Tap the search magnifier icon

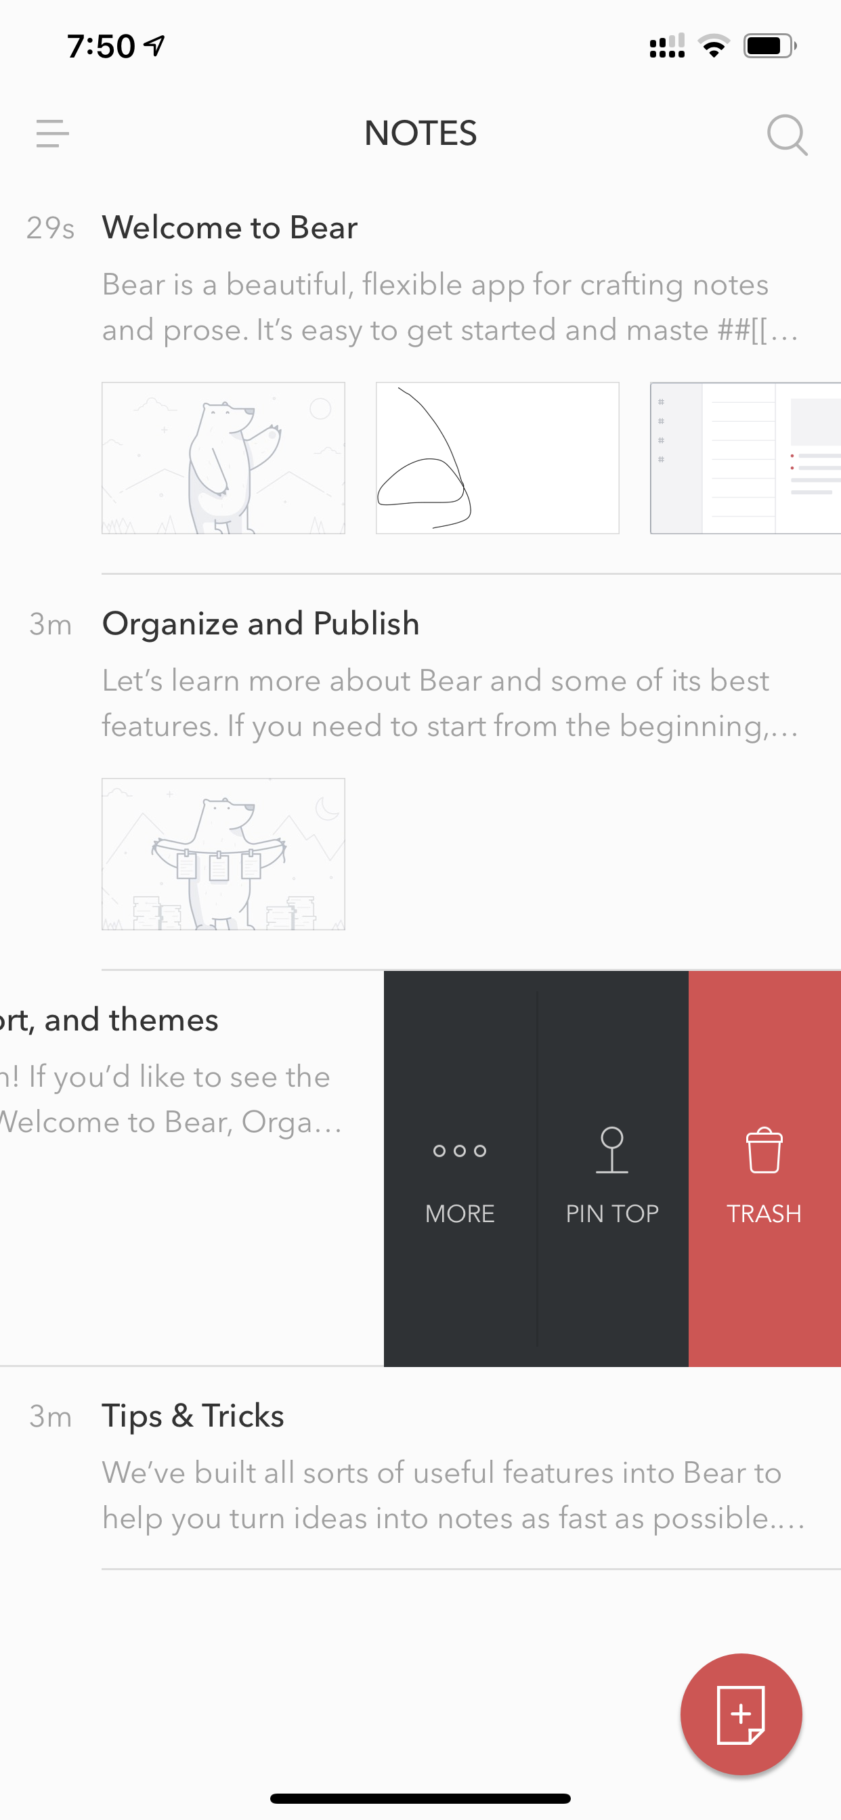[788, 134]
